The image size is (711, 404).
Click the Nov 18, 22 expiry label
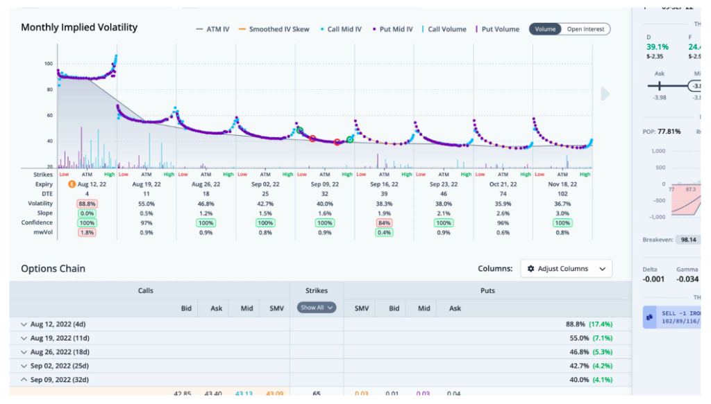562,184
